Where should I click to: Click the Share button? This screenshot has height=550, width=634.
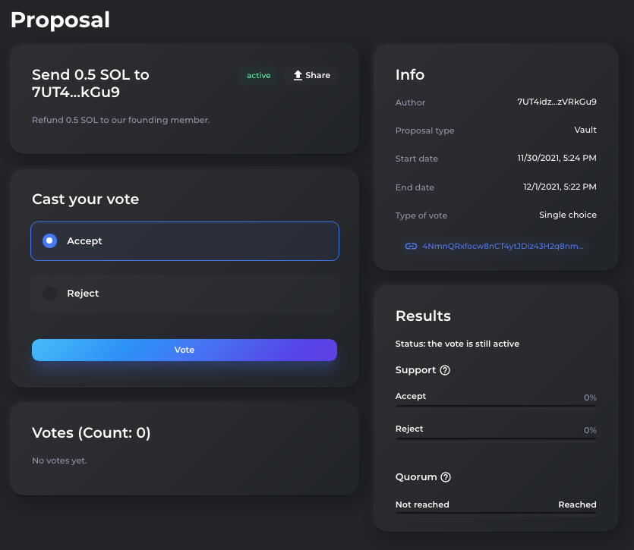(311, 76)
